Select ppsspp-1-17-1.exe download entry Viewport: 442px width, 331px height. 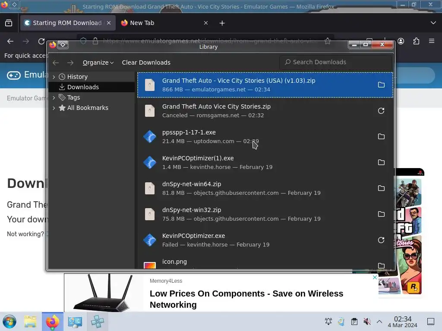265,137
